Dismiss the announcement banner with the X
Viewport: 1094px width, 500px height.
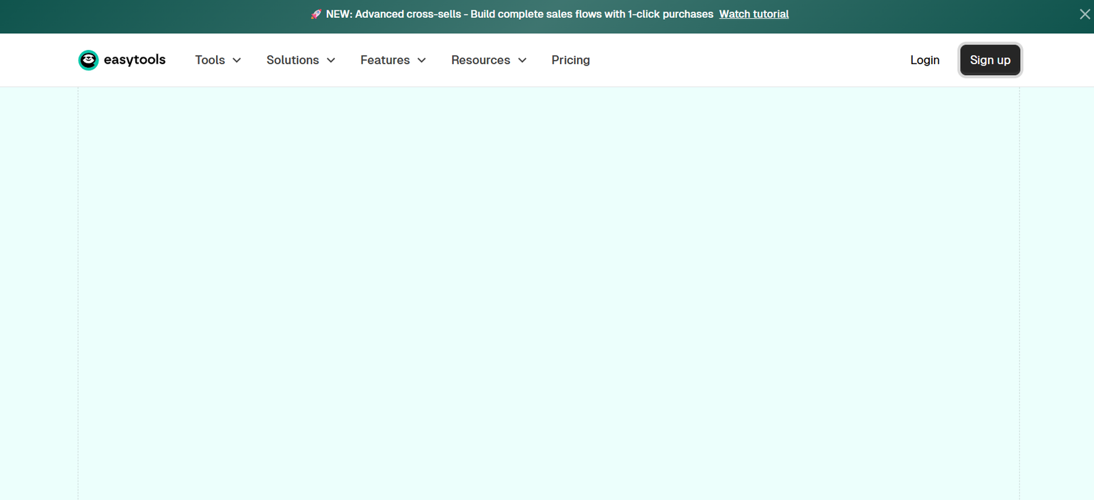[1084, 14]
